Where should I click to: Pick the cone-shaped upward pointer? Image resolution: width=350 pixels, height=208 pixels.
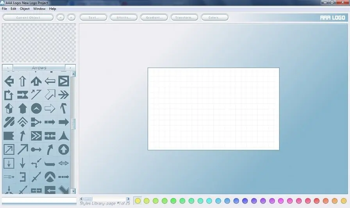click(x=64, y=136)
